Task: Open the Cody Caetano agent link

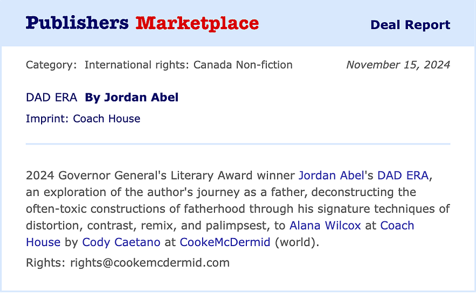Action: 121,242
